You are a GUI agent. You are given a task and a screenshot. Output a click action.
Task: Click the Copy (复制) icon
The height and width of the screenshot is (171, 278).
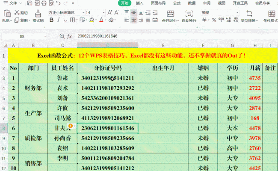click(x=17, y=20)
